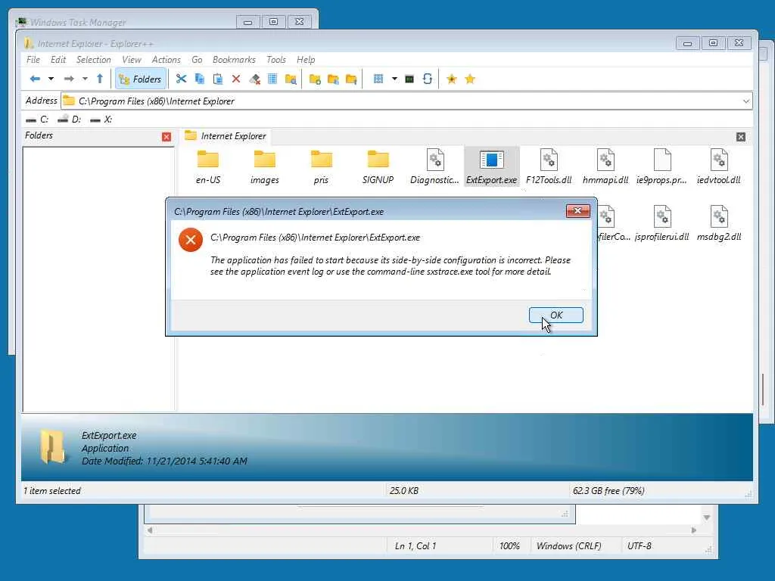Select the ie9props.pr... file
Screen dimensions: 775x581
pos(661,167)
